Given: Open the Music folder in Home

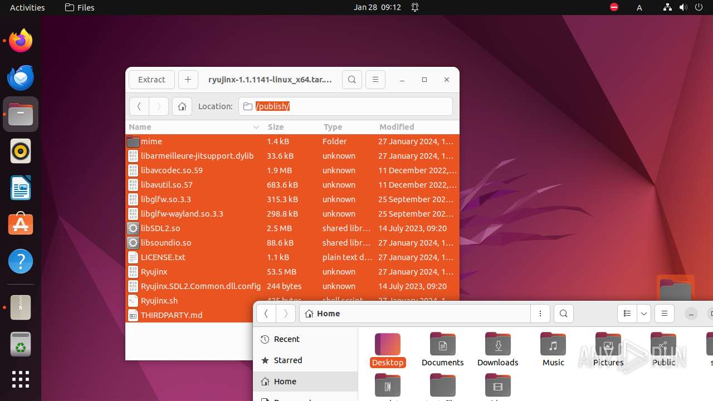Looking at the screenshot, I should click(553, 350).
